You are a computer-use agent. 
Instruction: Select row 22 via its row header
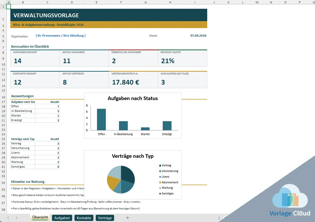coord(3,125)
